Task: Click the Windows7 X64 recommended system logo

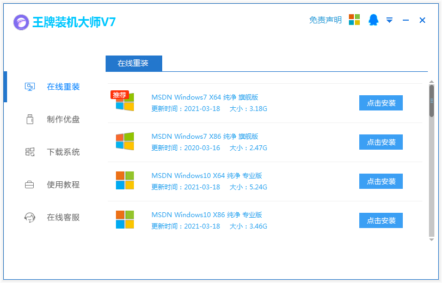Action: [125, 102]
